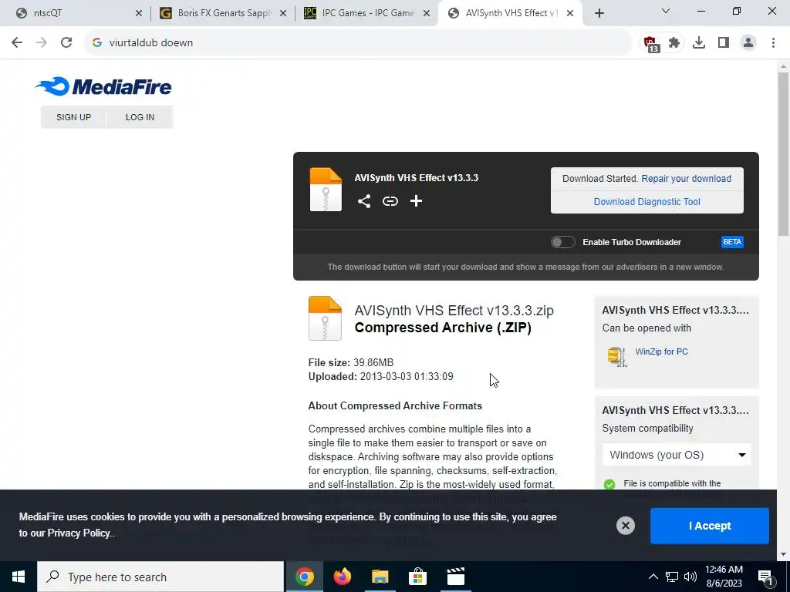Screen dimensions: 790x592
Task: Open the Chrome extensions puzzle icon
Action: [674, 43]
